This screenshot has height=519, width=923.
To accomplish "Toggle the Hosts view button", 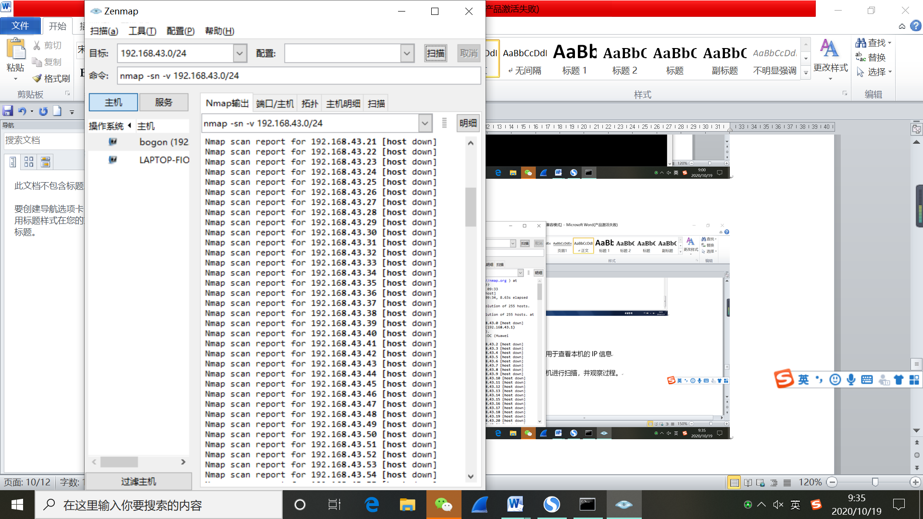I will 113,102.
